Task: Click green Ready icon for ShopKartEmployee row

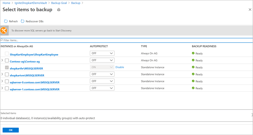Action: [193, 53]
